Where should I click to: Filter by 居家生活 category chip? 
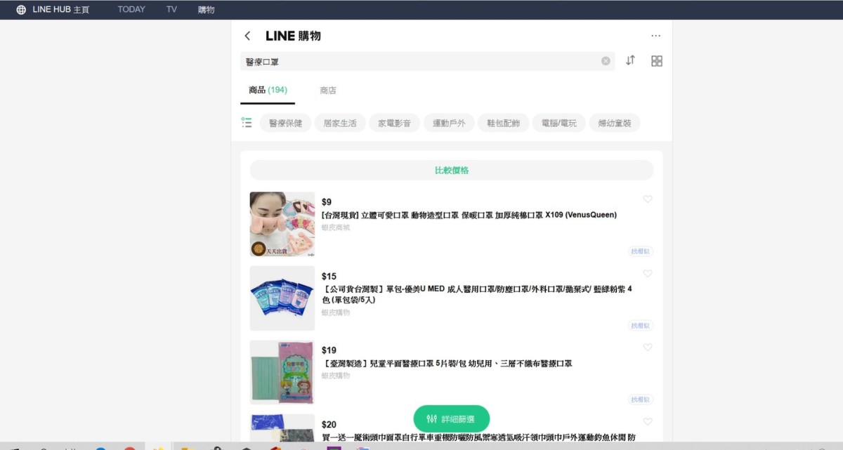[340, 123]
